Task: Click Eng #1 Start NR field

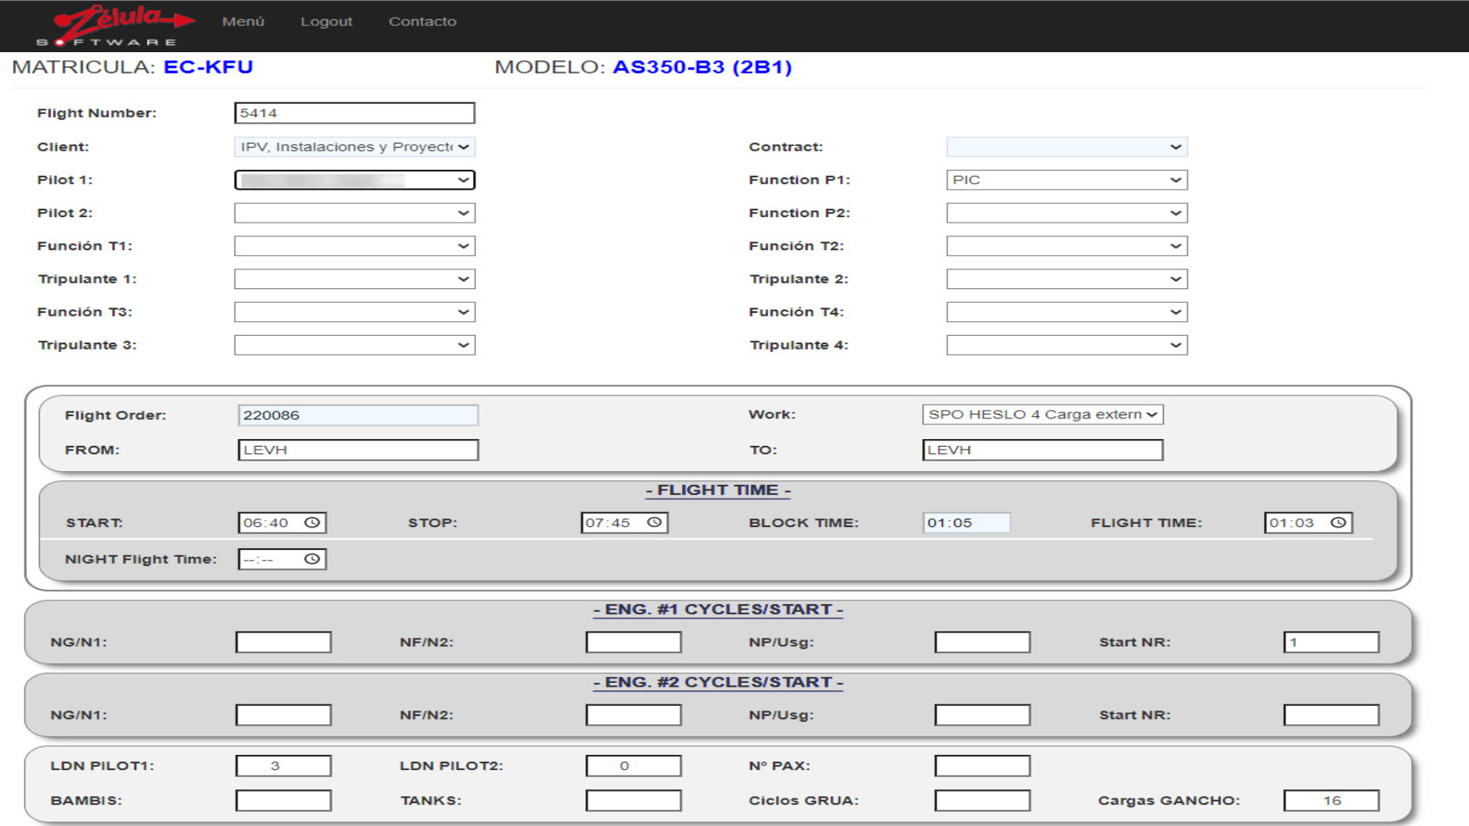Action: 1331,642
